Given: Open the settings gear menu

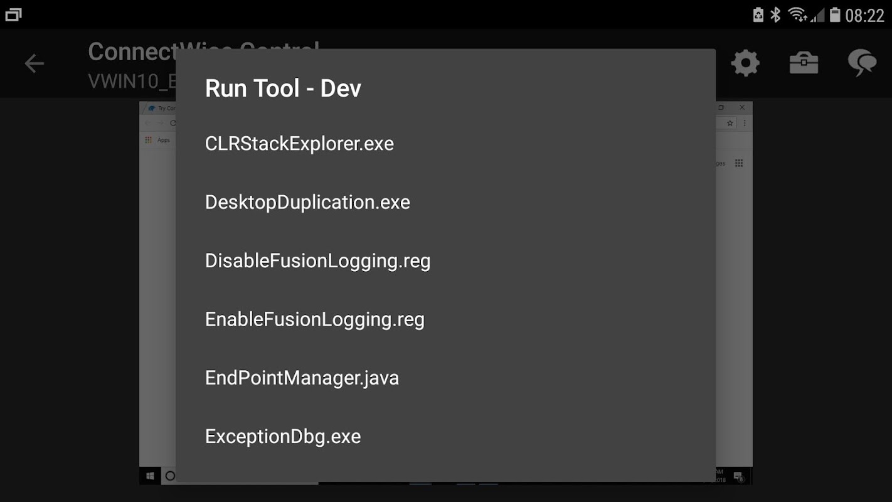Looking at the screenshot, I should 745,63.
